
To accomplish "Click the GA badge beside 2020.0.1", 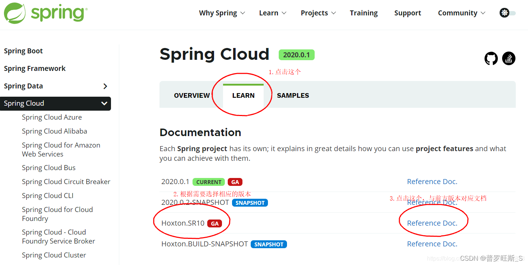I will coord(235,182).
